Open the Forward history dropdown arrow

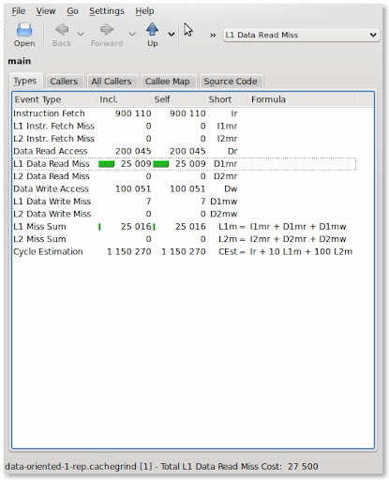(132, 34)
